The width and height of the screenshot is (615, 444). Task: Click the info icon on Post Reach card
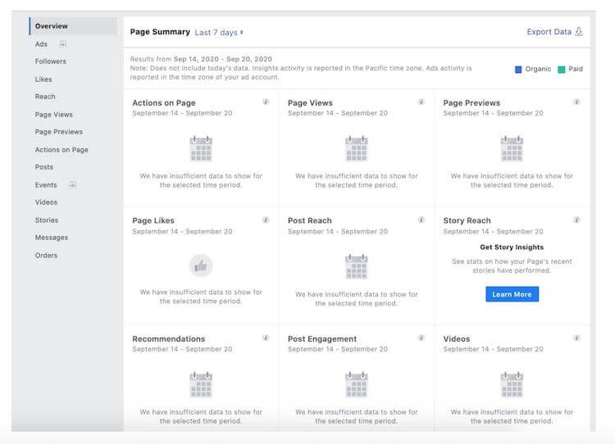click(421, 220)
